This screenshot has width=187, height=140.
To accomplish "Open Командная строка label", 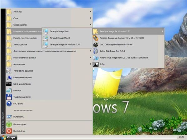I will 22,84.
